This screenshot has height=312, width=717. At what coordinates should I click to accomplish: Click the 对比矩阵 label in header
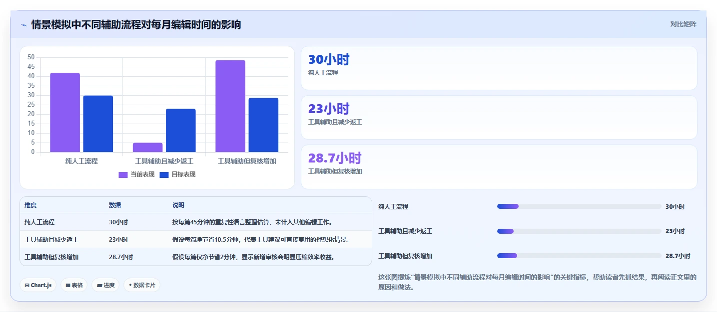tap(683, 24)
